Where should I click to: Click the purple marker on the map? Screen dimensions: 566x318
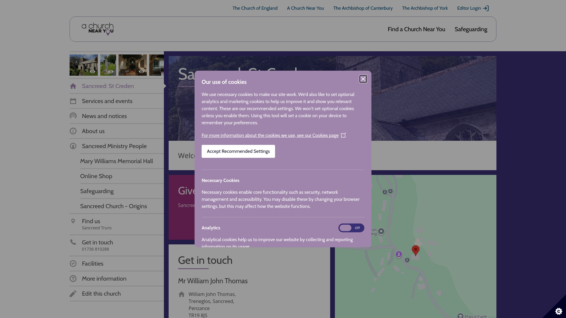[399, 254]
